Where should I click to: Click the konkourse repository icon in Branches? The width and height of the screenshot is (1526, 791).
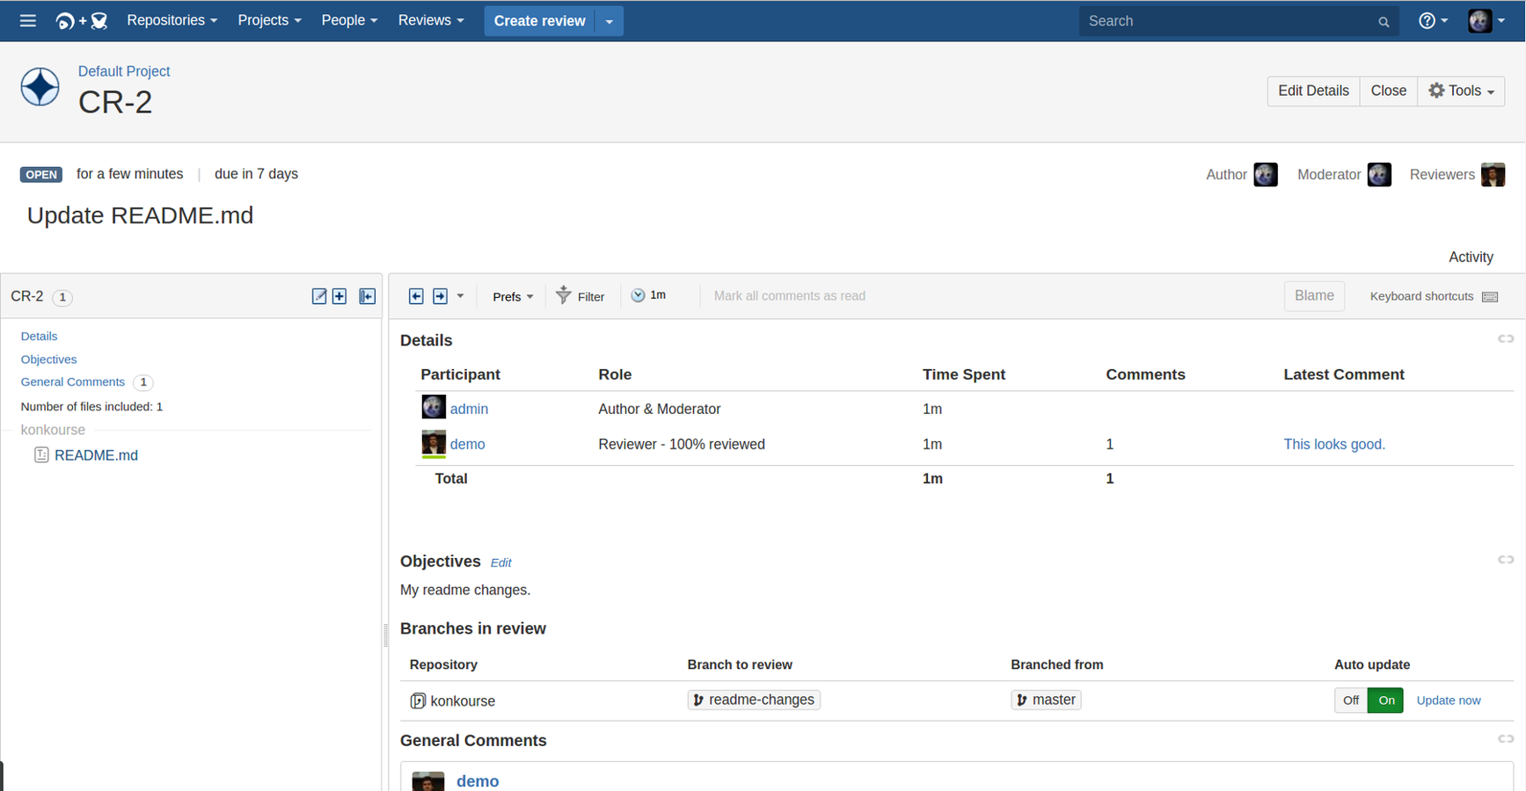[418, 700]
